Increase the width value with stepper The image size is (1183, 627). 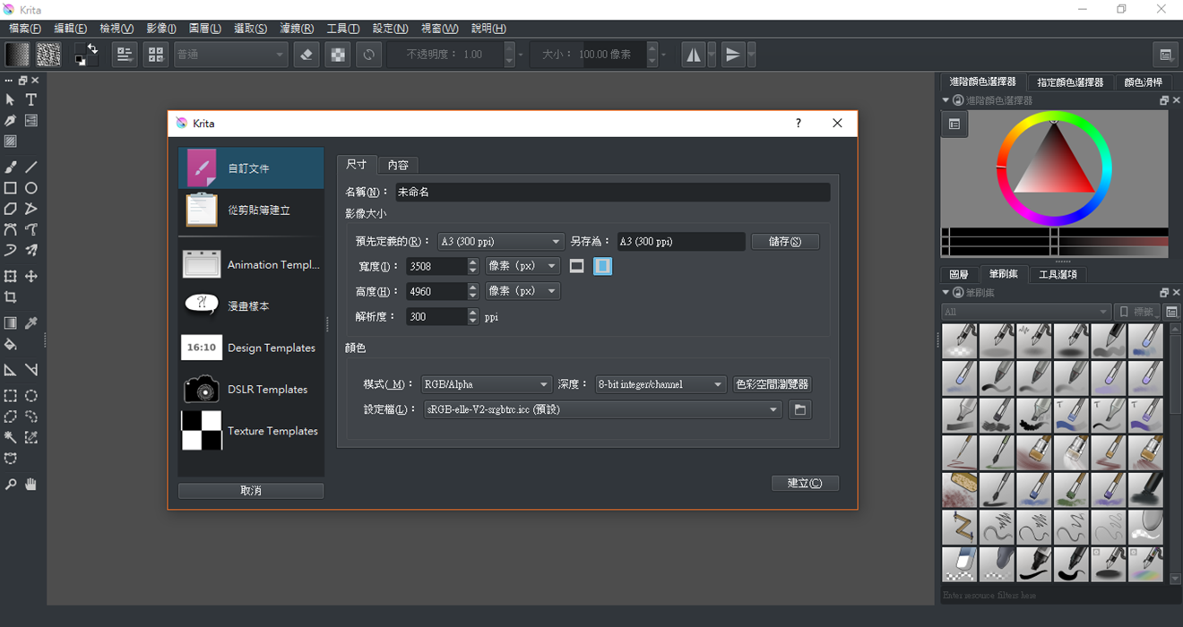[x=473, y=262]
